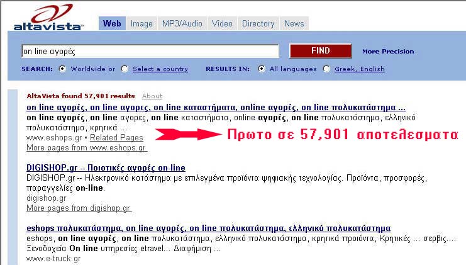Open the MP3/Audio tab

tap(182, 24)
